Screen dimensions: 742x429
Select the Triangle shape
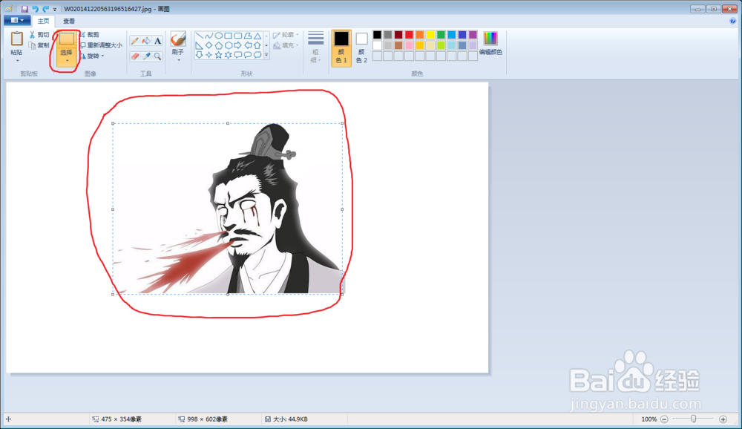(257, 36)
